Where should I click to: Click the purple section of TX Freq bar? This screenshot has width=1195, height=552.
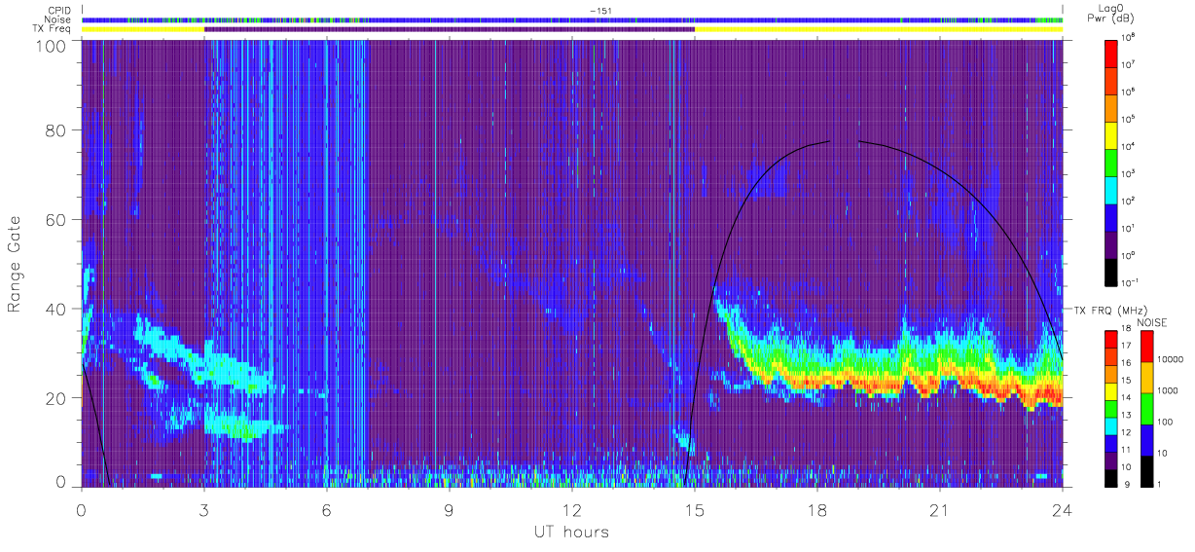[449, 29]
